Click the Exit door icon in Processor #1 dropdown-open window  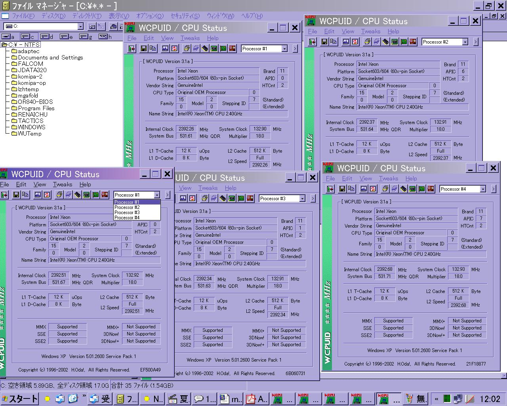pyautogui.click(x=4, y=195)
